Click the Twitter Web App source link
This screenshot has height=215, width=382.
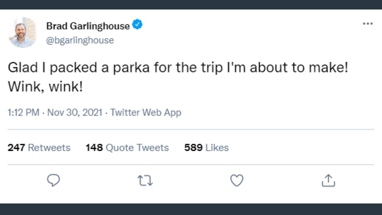click(x=146, y=112)
